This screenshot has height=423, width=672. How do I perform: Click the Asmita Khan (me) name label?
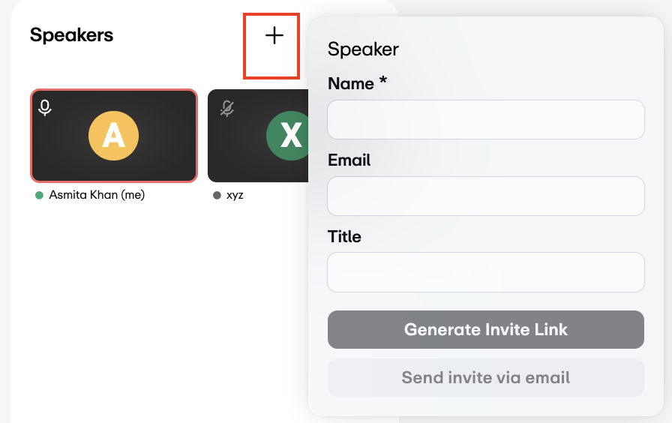point(97,195)
